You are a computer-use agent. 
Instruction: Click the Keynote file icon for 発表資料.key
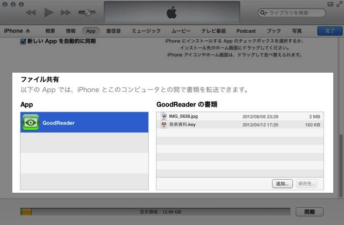pyautogui.click(x=163, y=124)
